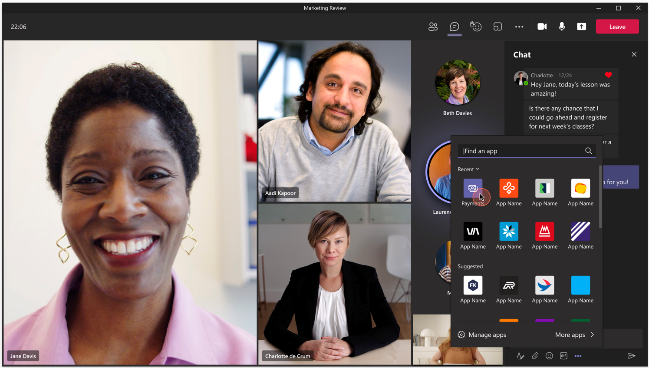The height and width of the screenshot is (368, 649).
Task: Click the Find an app search field
Action: pos(521,151)
